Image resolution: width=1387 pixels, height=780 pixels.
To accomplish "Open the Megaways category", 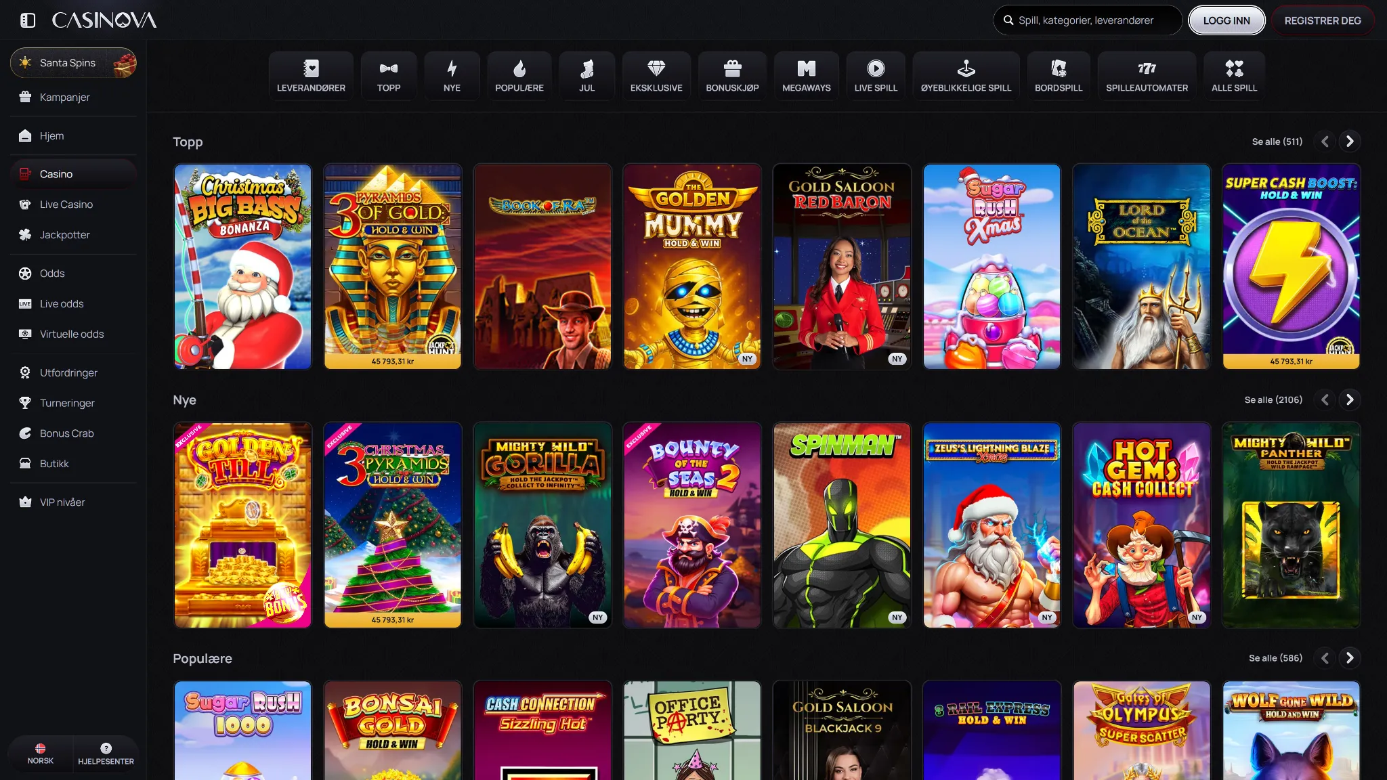I will point(806,76).
